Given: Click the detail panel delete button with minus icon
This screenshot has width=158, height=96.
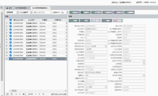Looking at the screenshot, I should coord(107,20).
